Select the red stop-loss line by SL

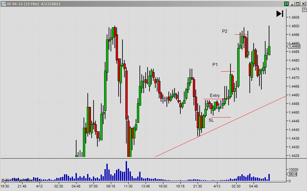tap(221, 117)
